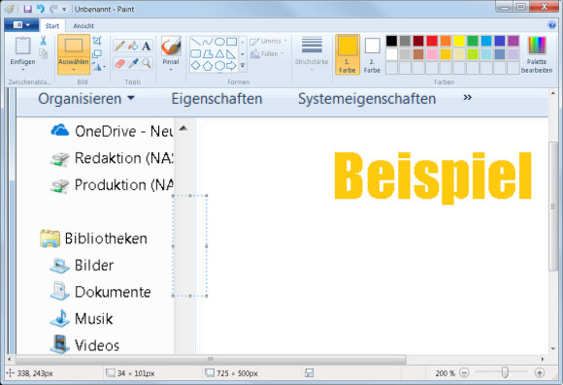563x385 pixels.
Task: Pick the red color swatch
Action: [x=432, y=41]
